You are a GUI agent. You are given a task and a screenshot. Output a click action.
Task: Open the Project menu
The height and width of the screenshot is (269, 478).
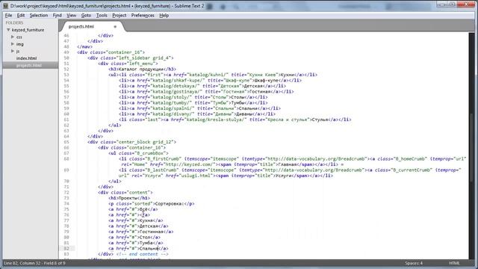coord(119,15)
